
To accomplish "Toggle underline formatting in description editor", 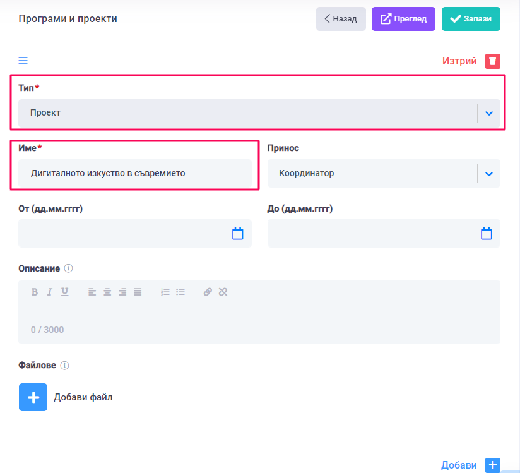I will click(x=64, y=292).
